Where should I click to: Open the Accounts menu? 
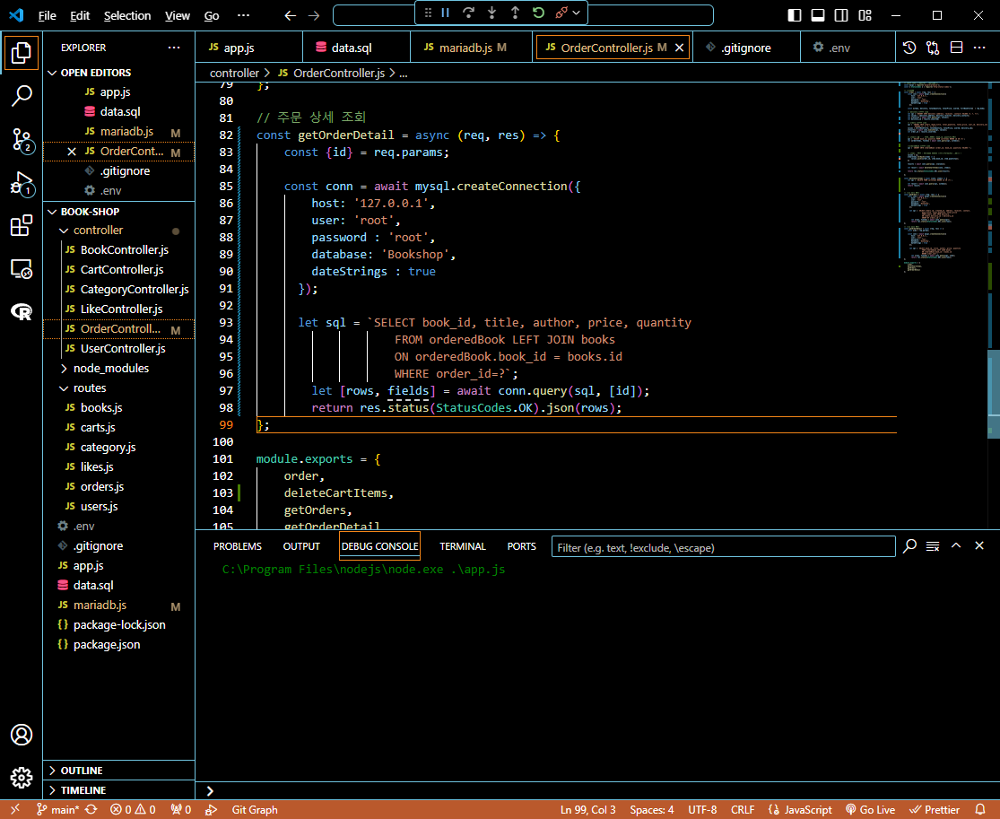pyautogui.click(x=21, y=735)
